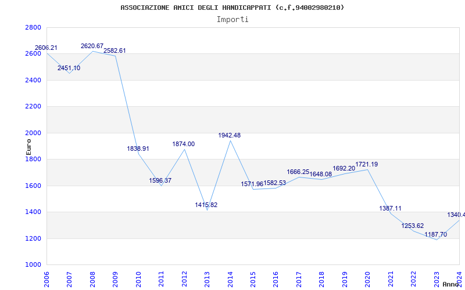The image size is (465, 290).
Task: Click y-axis tick 2400
Action: 33,80
